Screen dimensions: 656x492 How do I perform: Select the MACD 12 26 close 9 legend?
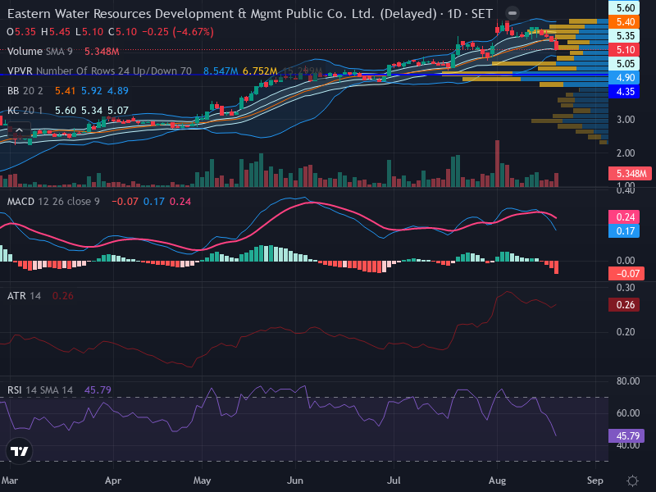[53, 202]
